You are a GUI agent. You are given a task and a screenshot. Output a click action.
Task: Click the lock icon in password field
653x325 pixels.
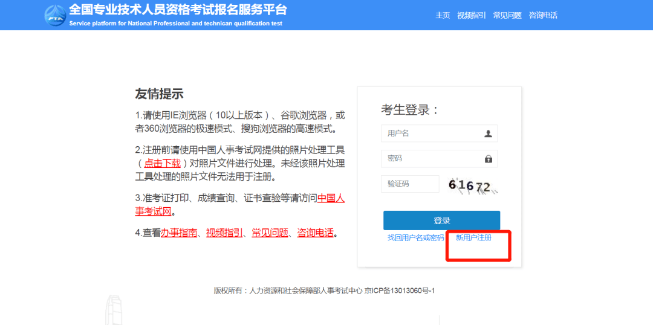click(489, 159)
